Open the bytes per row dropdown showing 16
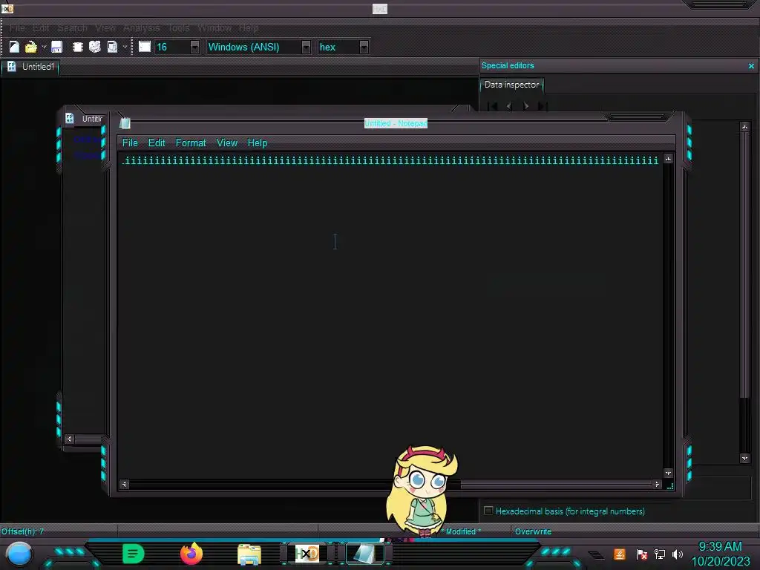Viewport: 760px width, 570px height. pos(194,47)
